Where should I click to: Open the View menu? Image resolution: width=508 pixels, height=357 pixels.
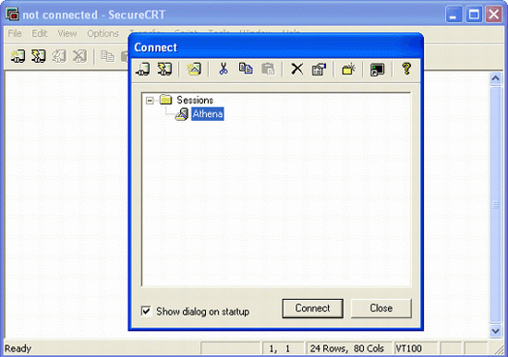[x=67, y=33]
